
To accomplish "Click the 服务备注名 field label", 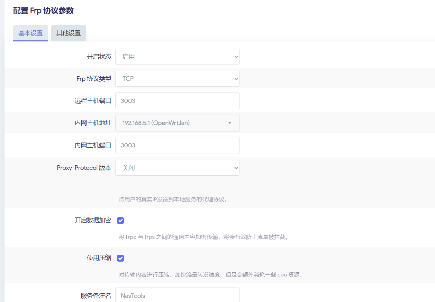I will pyautogui.click(x=96, y=295).
